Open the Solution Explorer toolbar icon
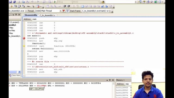174x98 pixels. tap(140, 2)
